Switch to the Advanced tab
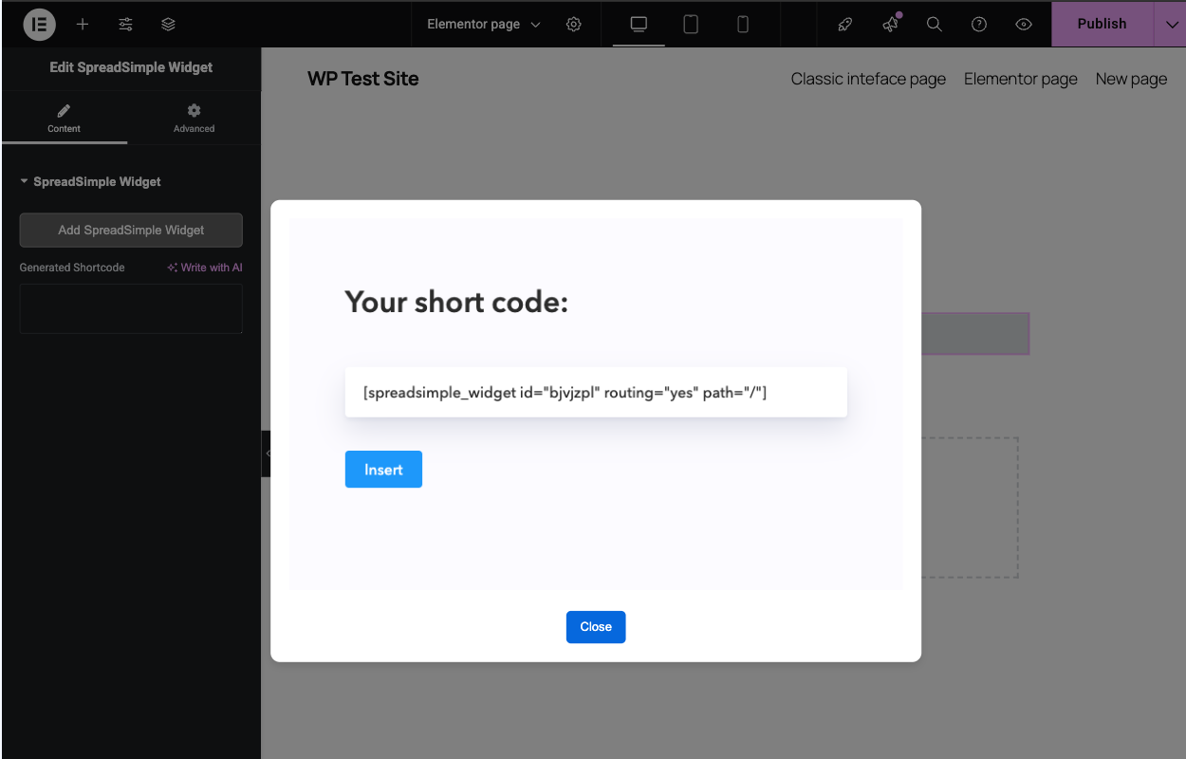This screenshot has width=1186, height=759. (194, 119)
